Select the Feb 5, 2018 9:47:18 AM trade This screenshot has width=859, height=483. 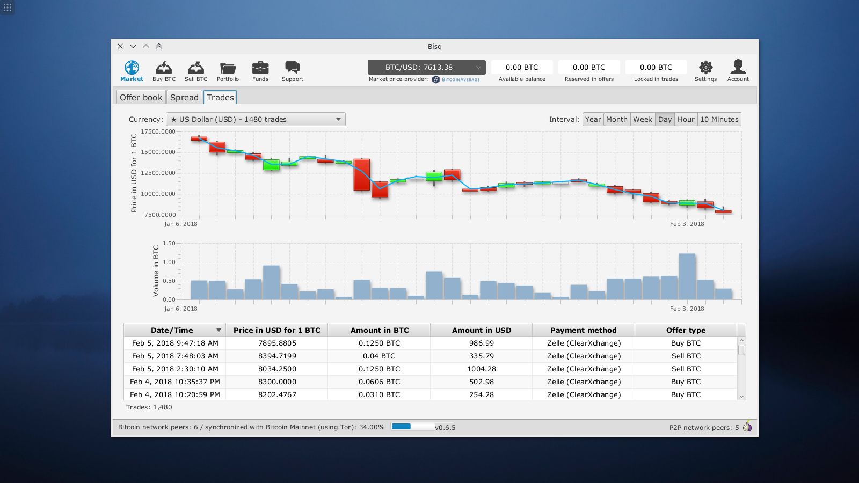(x=431, y=343)
